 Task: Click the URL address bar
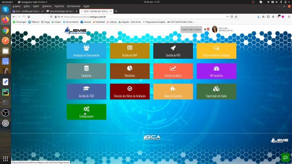click(x=143, y=17)
